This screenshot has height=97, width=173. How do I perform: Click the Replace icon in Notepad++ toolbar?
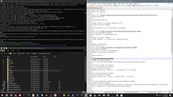[x=117, y=5]
